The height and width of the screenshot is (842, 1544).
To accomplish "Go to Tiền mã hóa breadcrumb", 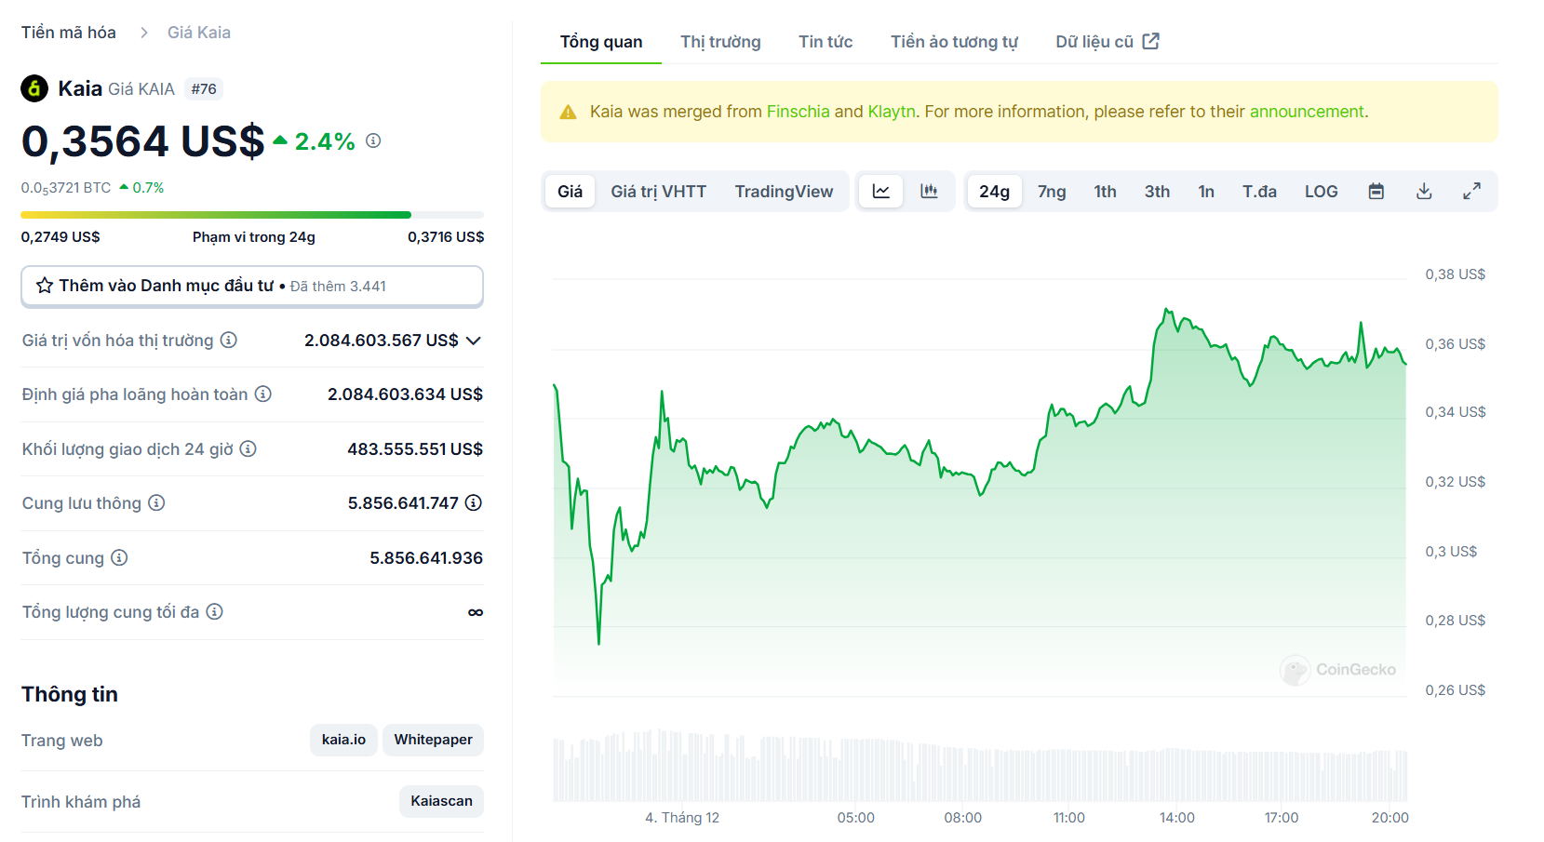I will coord(69,33).
